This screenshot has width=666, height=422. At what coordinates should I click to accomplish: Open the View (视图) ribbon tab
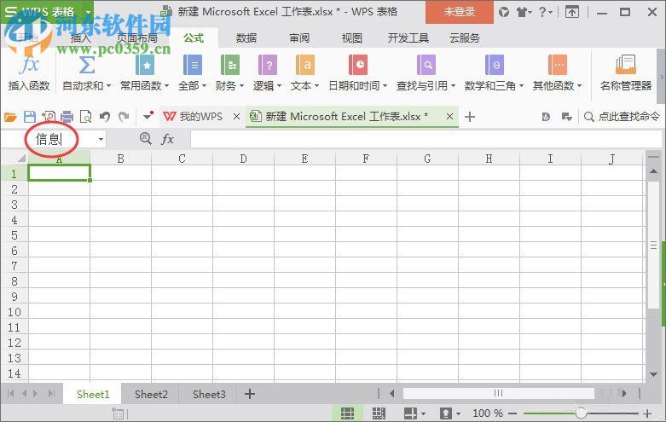pos(352,38)
